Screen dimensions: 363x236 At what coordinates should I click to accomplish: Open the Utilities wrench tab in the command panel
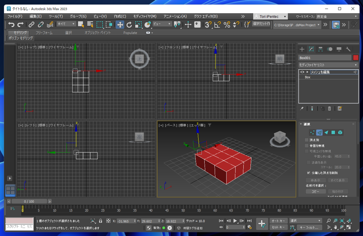pos(348,49)
